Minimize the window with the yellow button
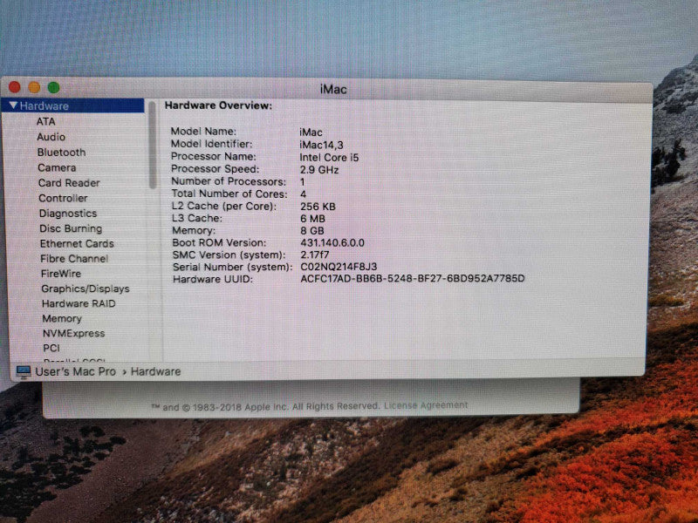Screen dimensions: 698x523 [x=34, y=87]
